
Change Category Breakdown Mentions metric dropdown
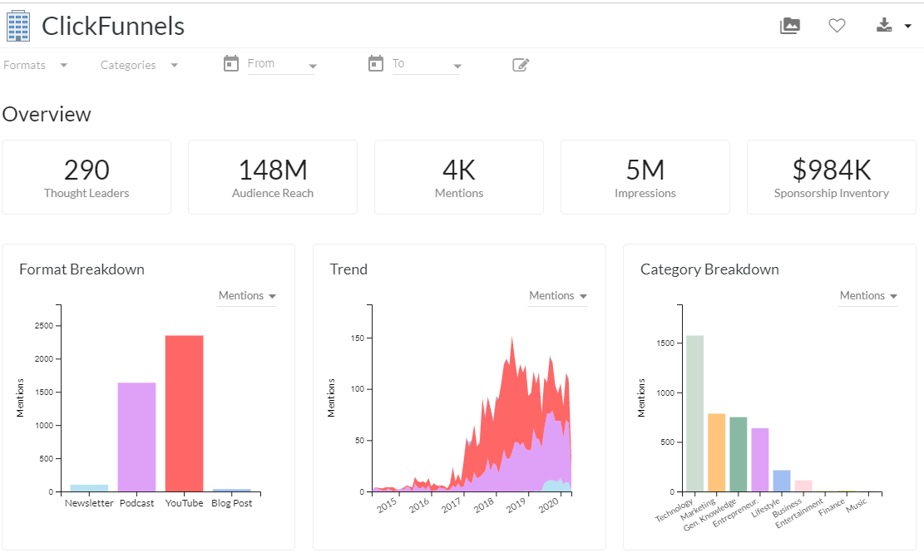click(x=868, y=296)
